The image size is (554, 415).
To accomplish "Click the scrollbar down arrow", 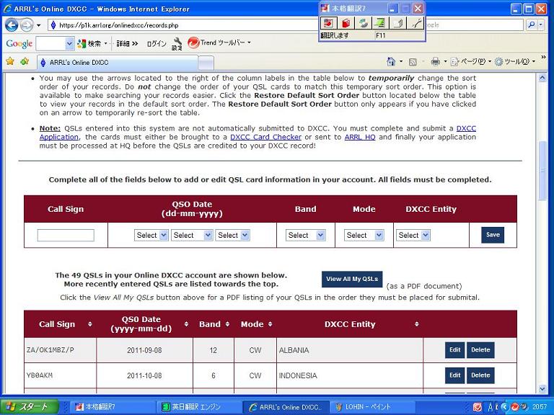I will 542,389.
